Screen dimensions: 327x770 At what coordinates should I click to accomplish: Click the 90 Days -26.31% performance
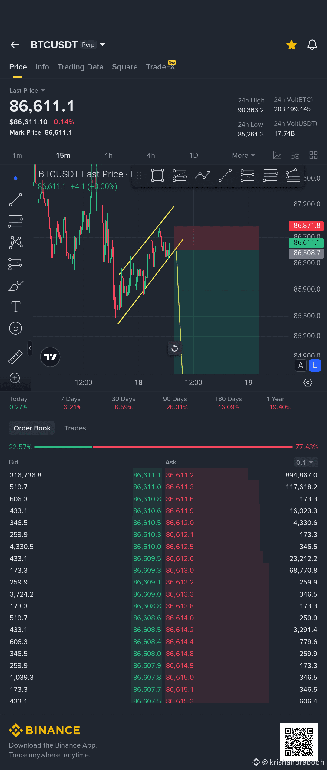pos(175,403)
